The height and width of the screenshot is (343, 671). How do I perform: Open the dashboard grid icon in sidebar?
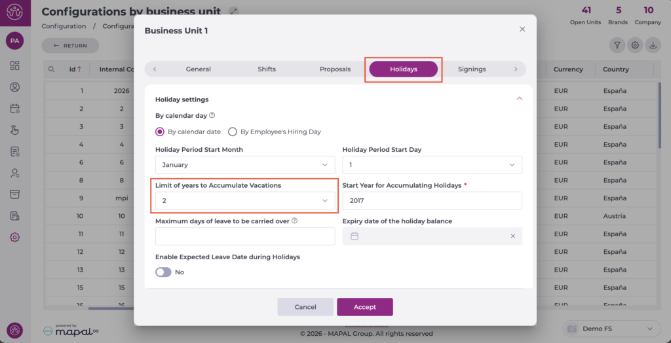click(x=14, y=65)
